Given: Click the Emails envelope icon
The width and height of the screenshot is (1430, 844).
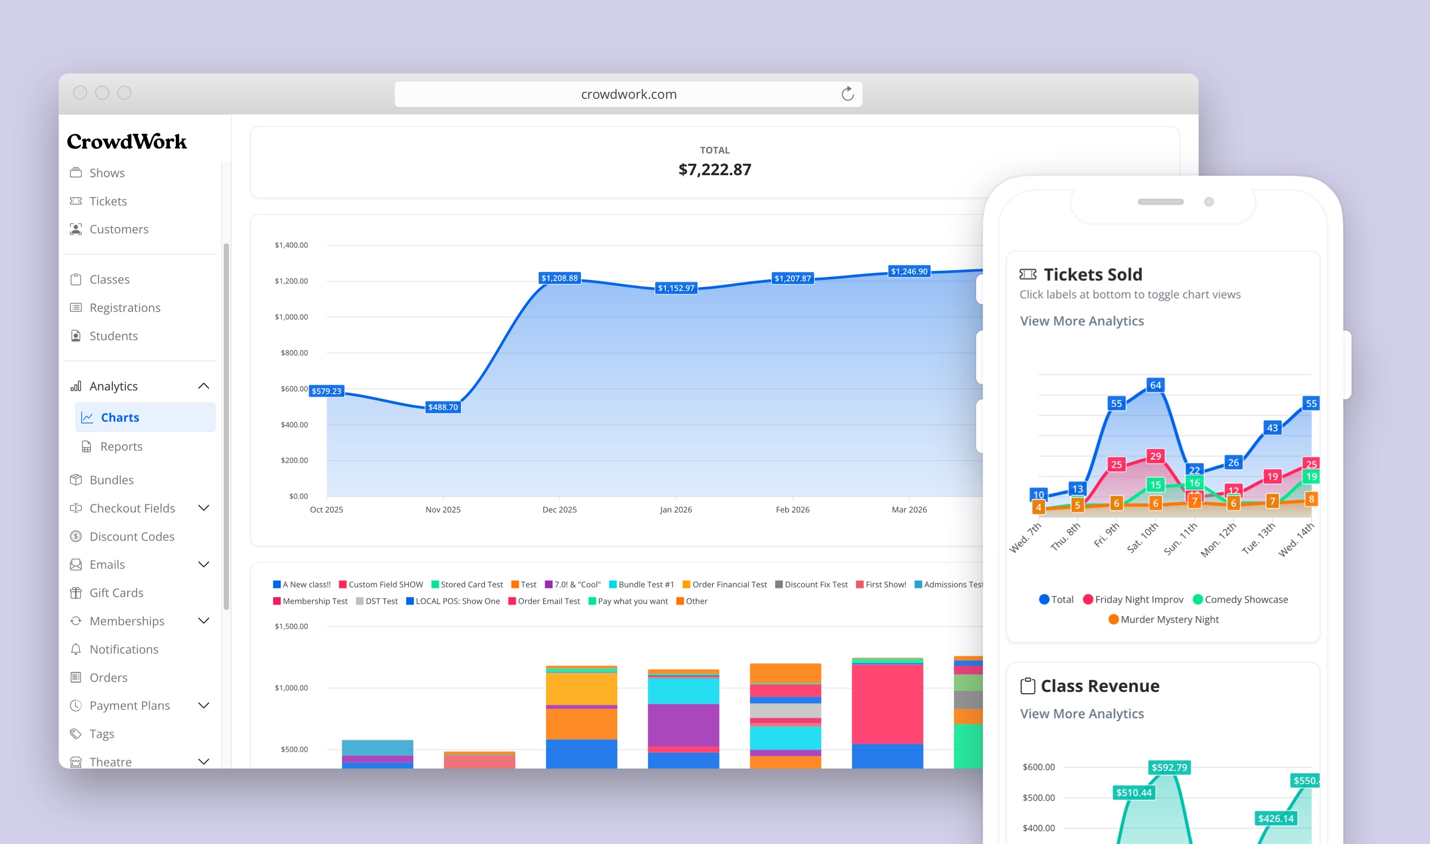Looking at the screenshot, I should [x=75, y=564].
